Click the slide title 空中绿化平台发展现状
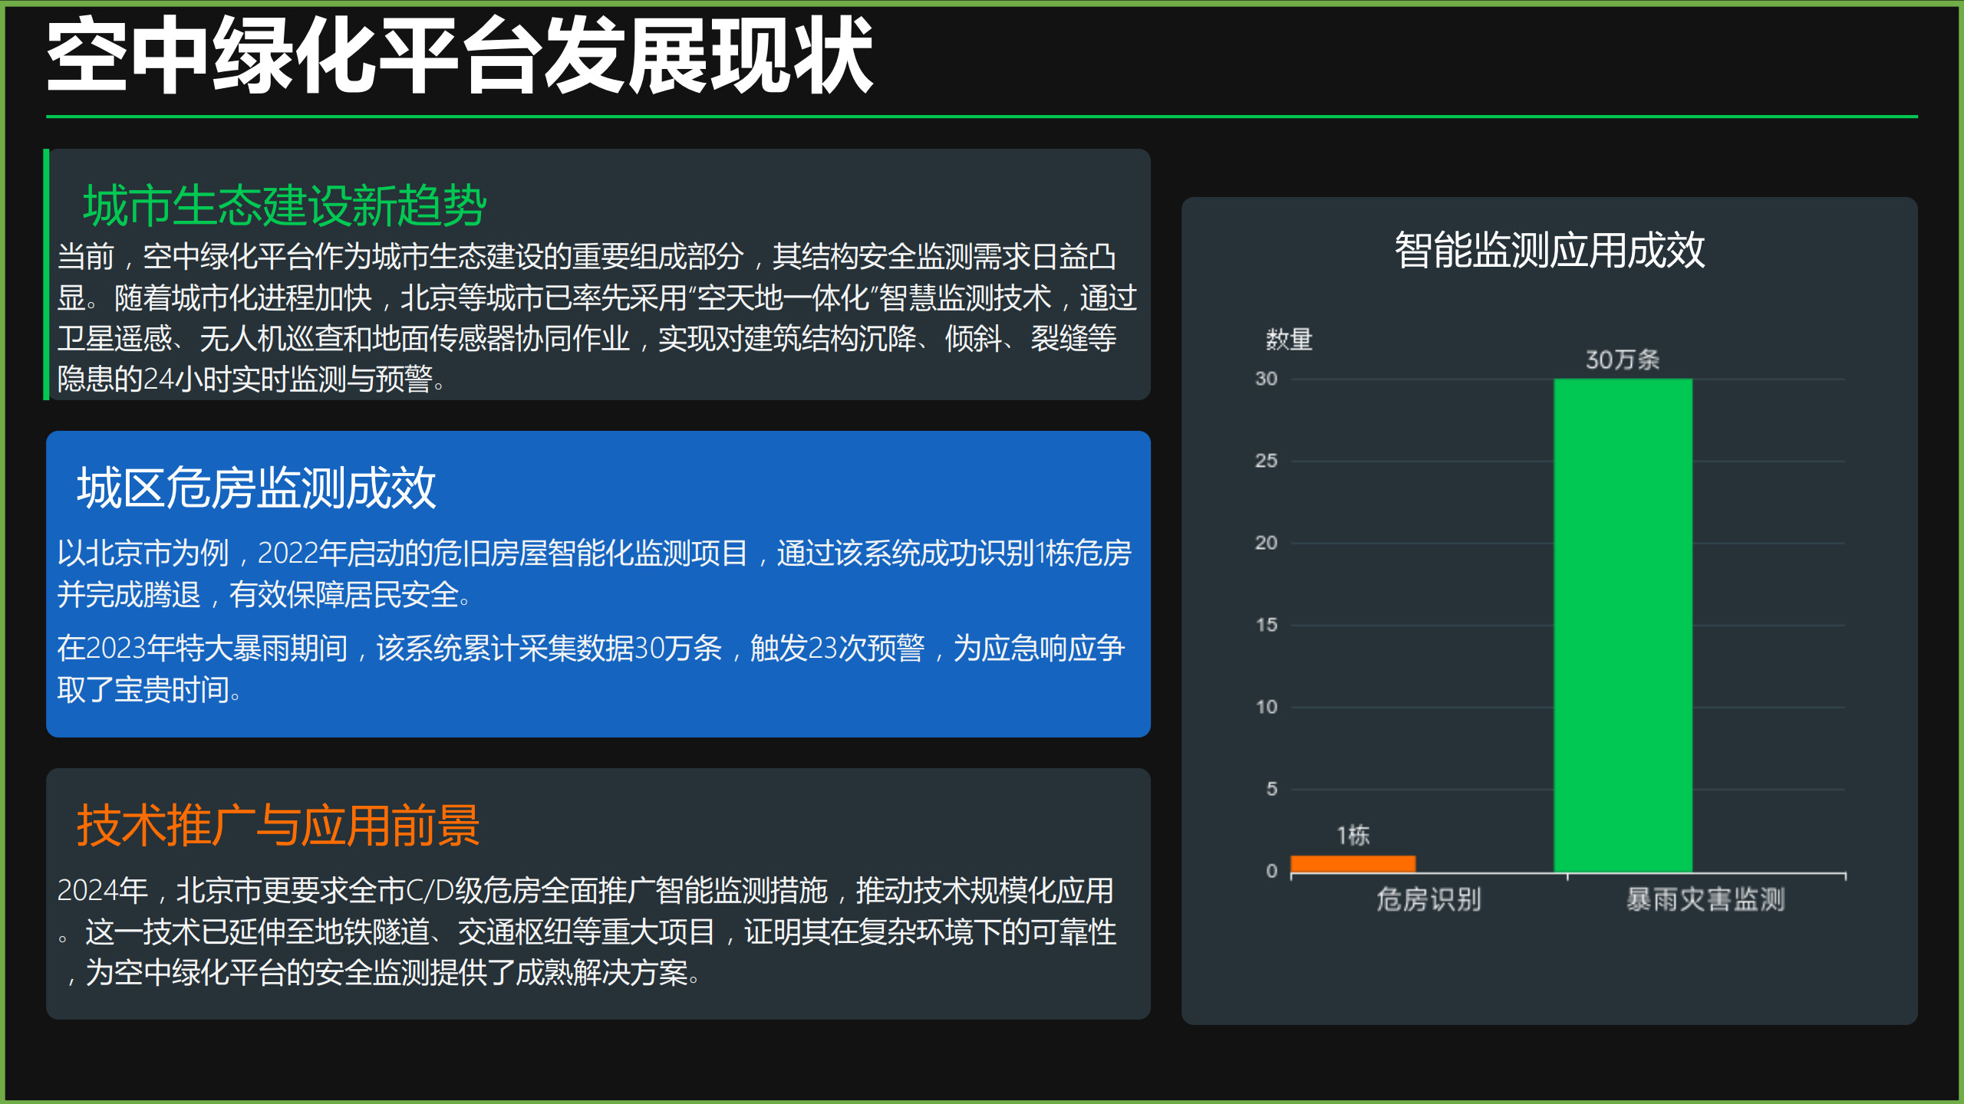Viewport: 1964px width, 1104px height. (459, 57)
